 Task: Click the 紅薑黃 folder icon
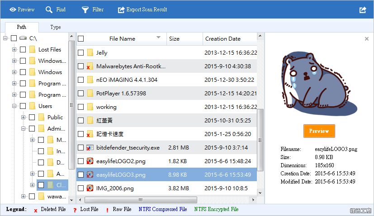90,120
